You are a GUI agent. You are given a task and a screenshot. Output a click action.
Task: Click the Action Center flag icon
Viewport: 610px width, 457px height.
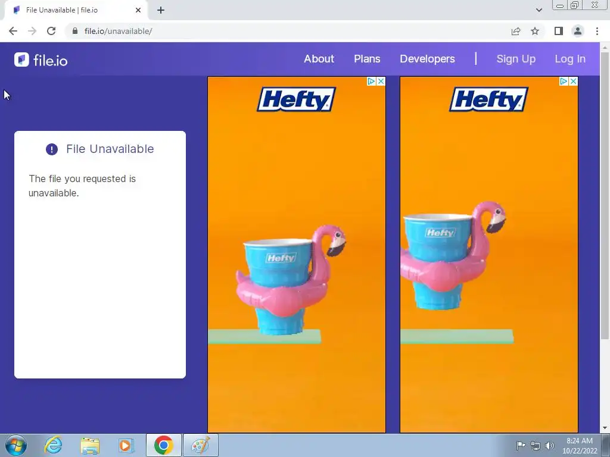pos(521,445)
